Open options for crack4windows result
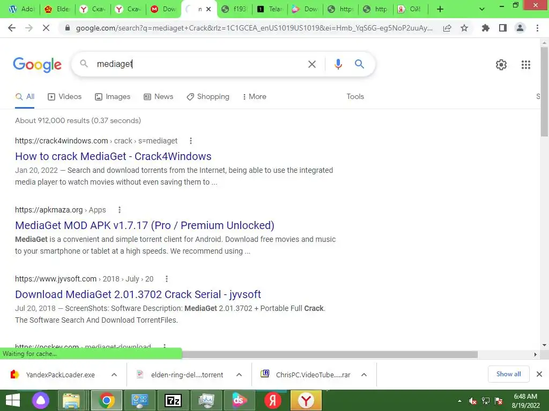 [x=190, y=141]
